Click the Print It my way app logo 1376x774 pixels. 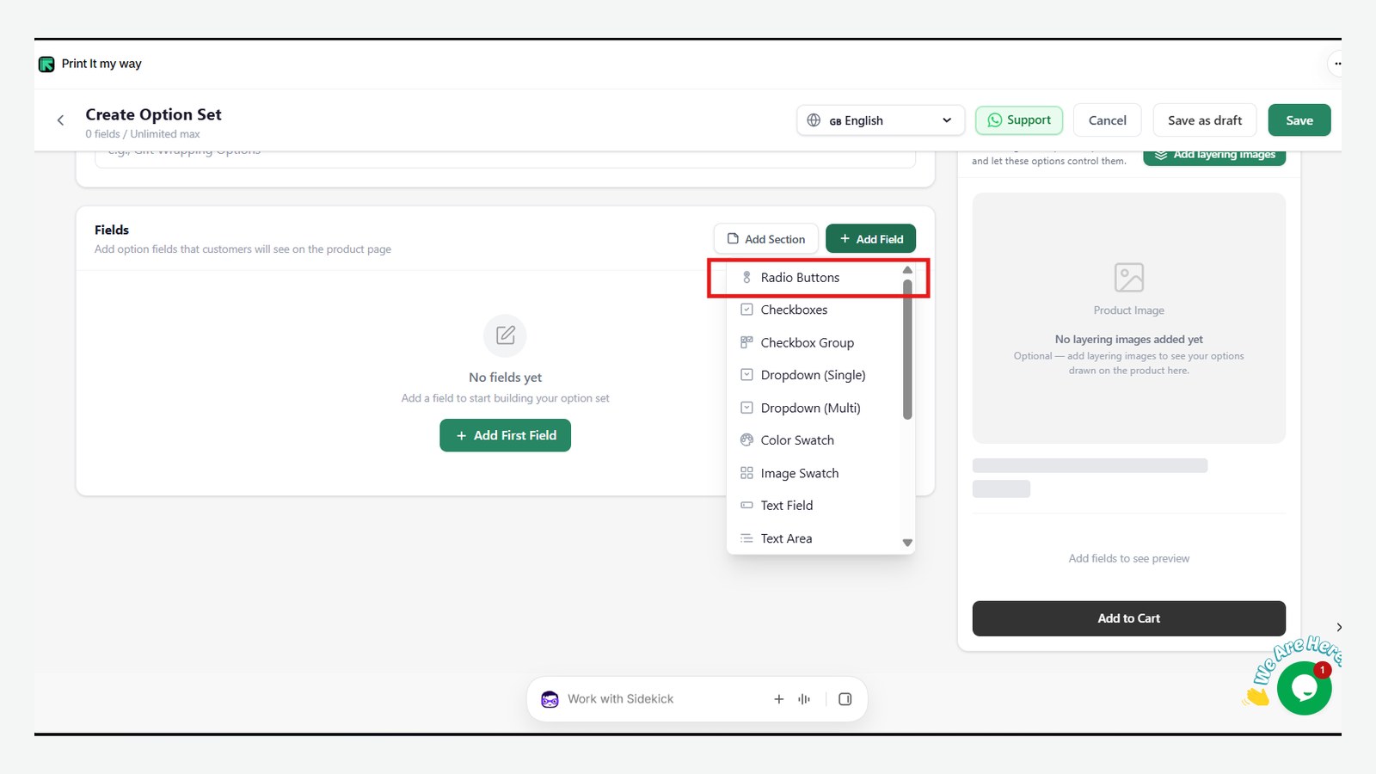(x=46, y=64)
